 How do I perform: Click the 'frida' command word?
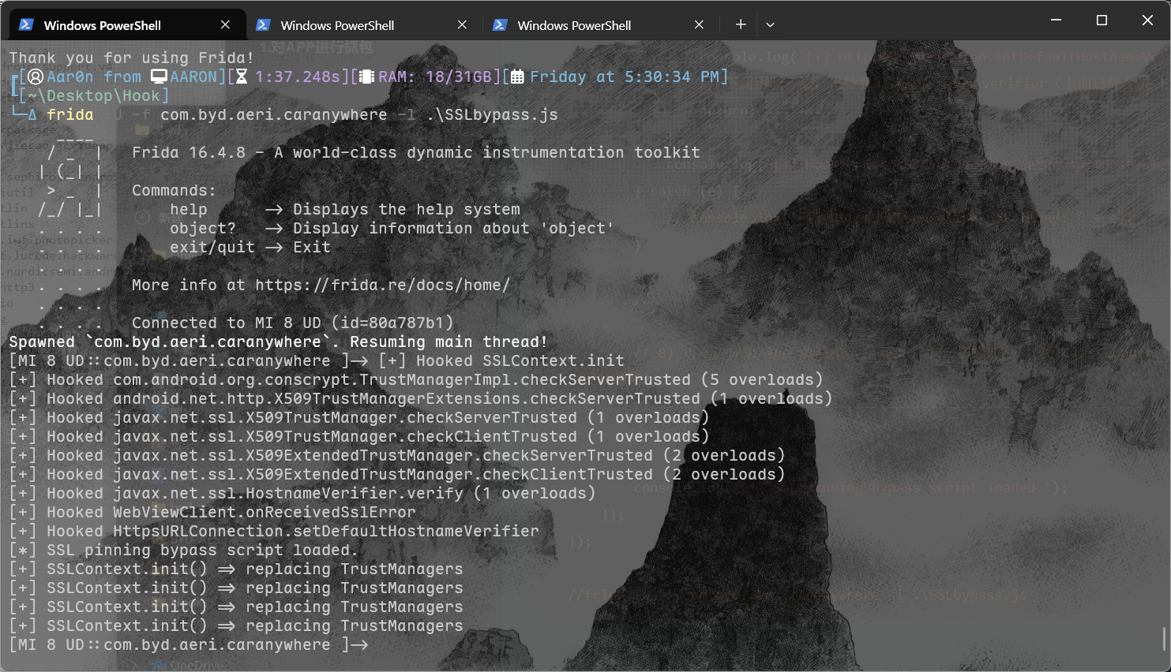click(x=70, y=114)
